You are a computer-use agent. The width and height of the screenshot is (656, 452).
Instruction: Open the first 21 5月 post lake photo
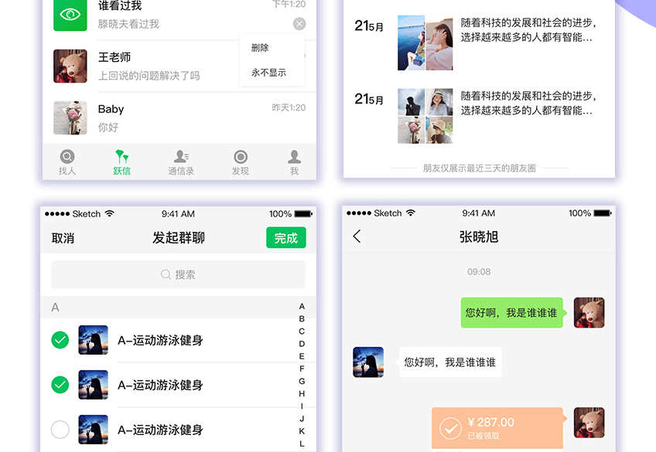tap(411, 42)
